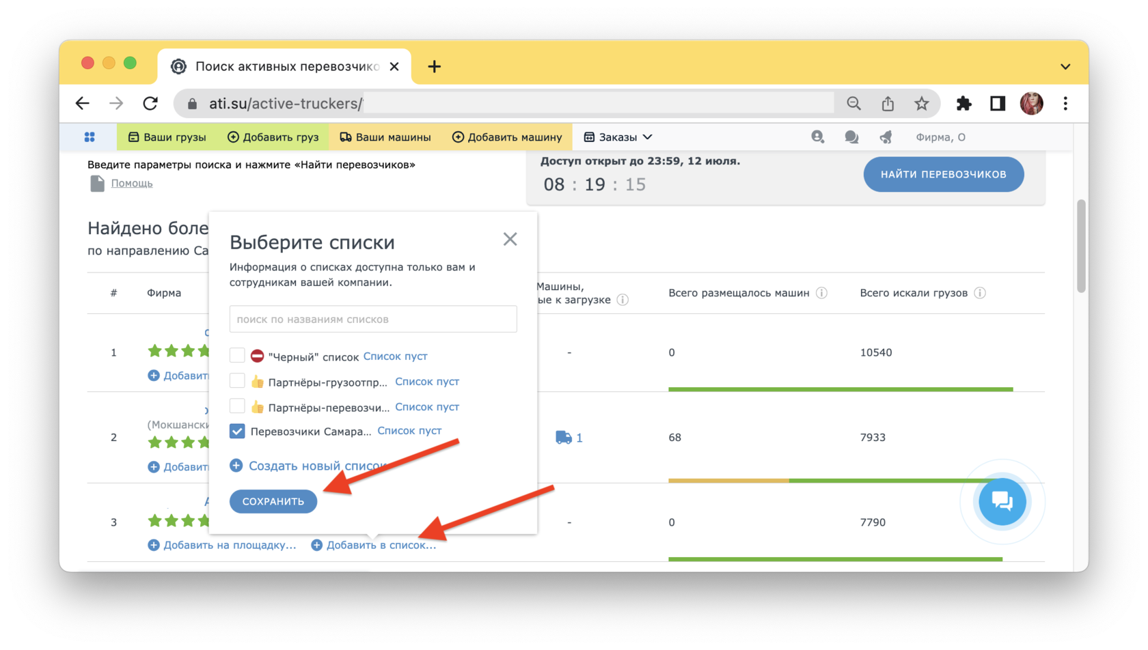Click the green progress bar in row 3

(x=835, y=559)
